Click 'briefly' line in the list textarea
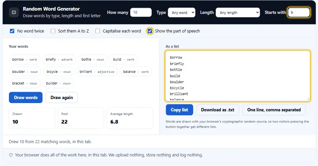The width and height of the screenshot is (318, 166). [177, 64]
